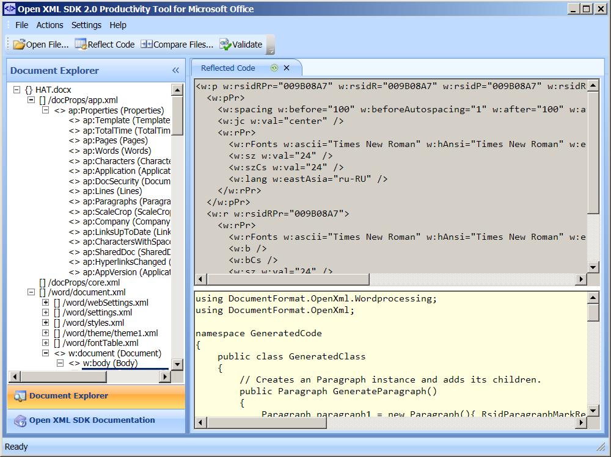This screenshot has height=457, width=611.
Task: Select the ap:TotalTime tree item
Action: (120, 131)
